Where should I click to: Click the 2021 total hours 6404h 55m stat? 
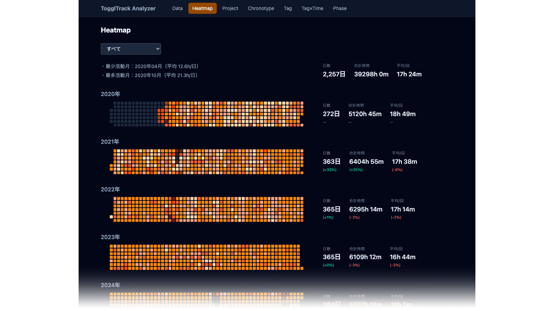(x=366, y=161)
